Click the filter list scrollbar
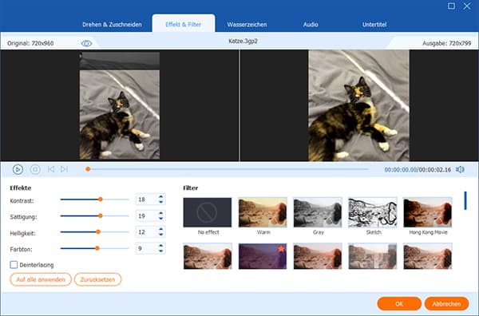Viewport: 479px width, 316px height. (465, 200)
